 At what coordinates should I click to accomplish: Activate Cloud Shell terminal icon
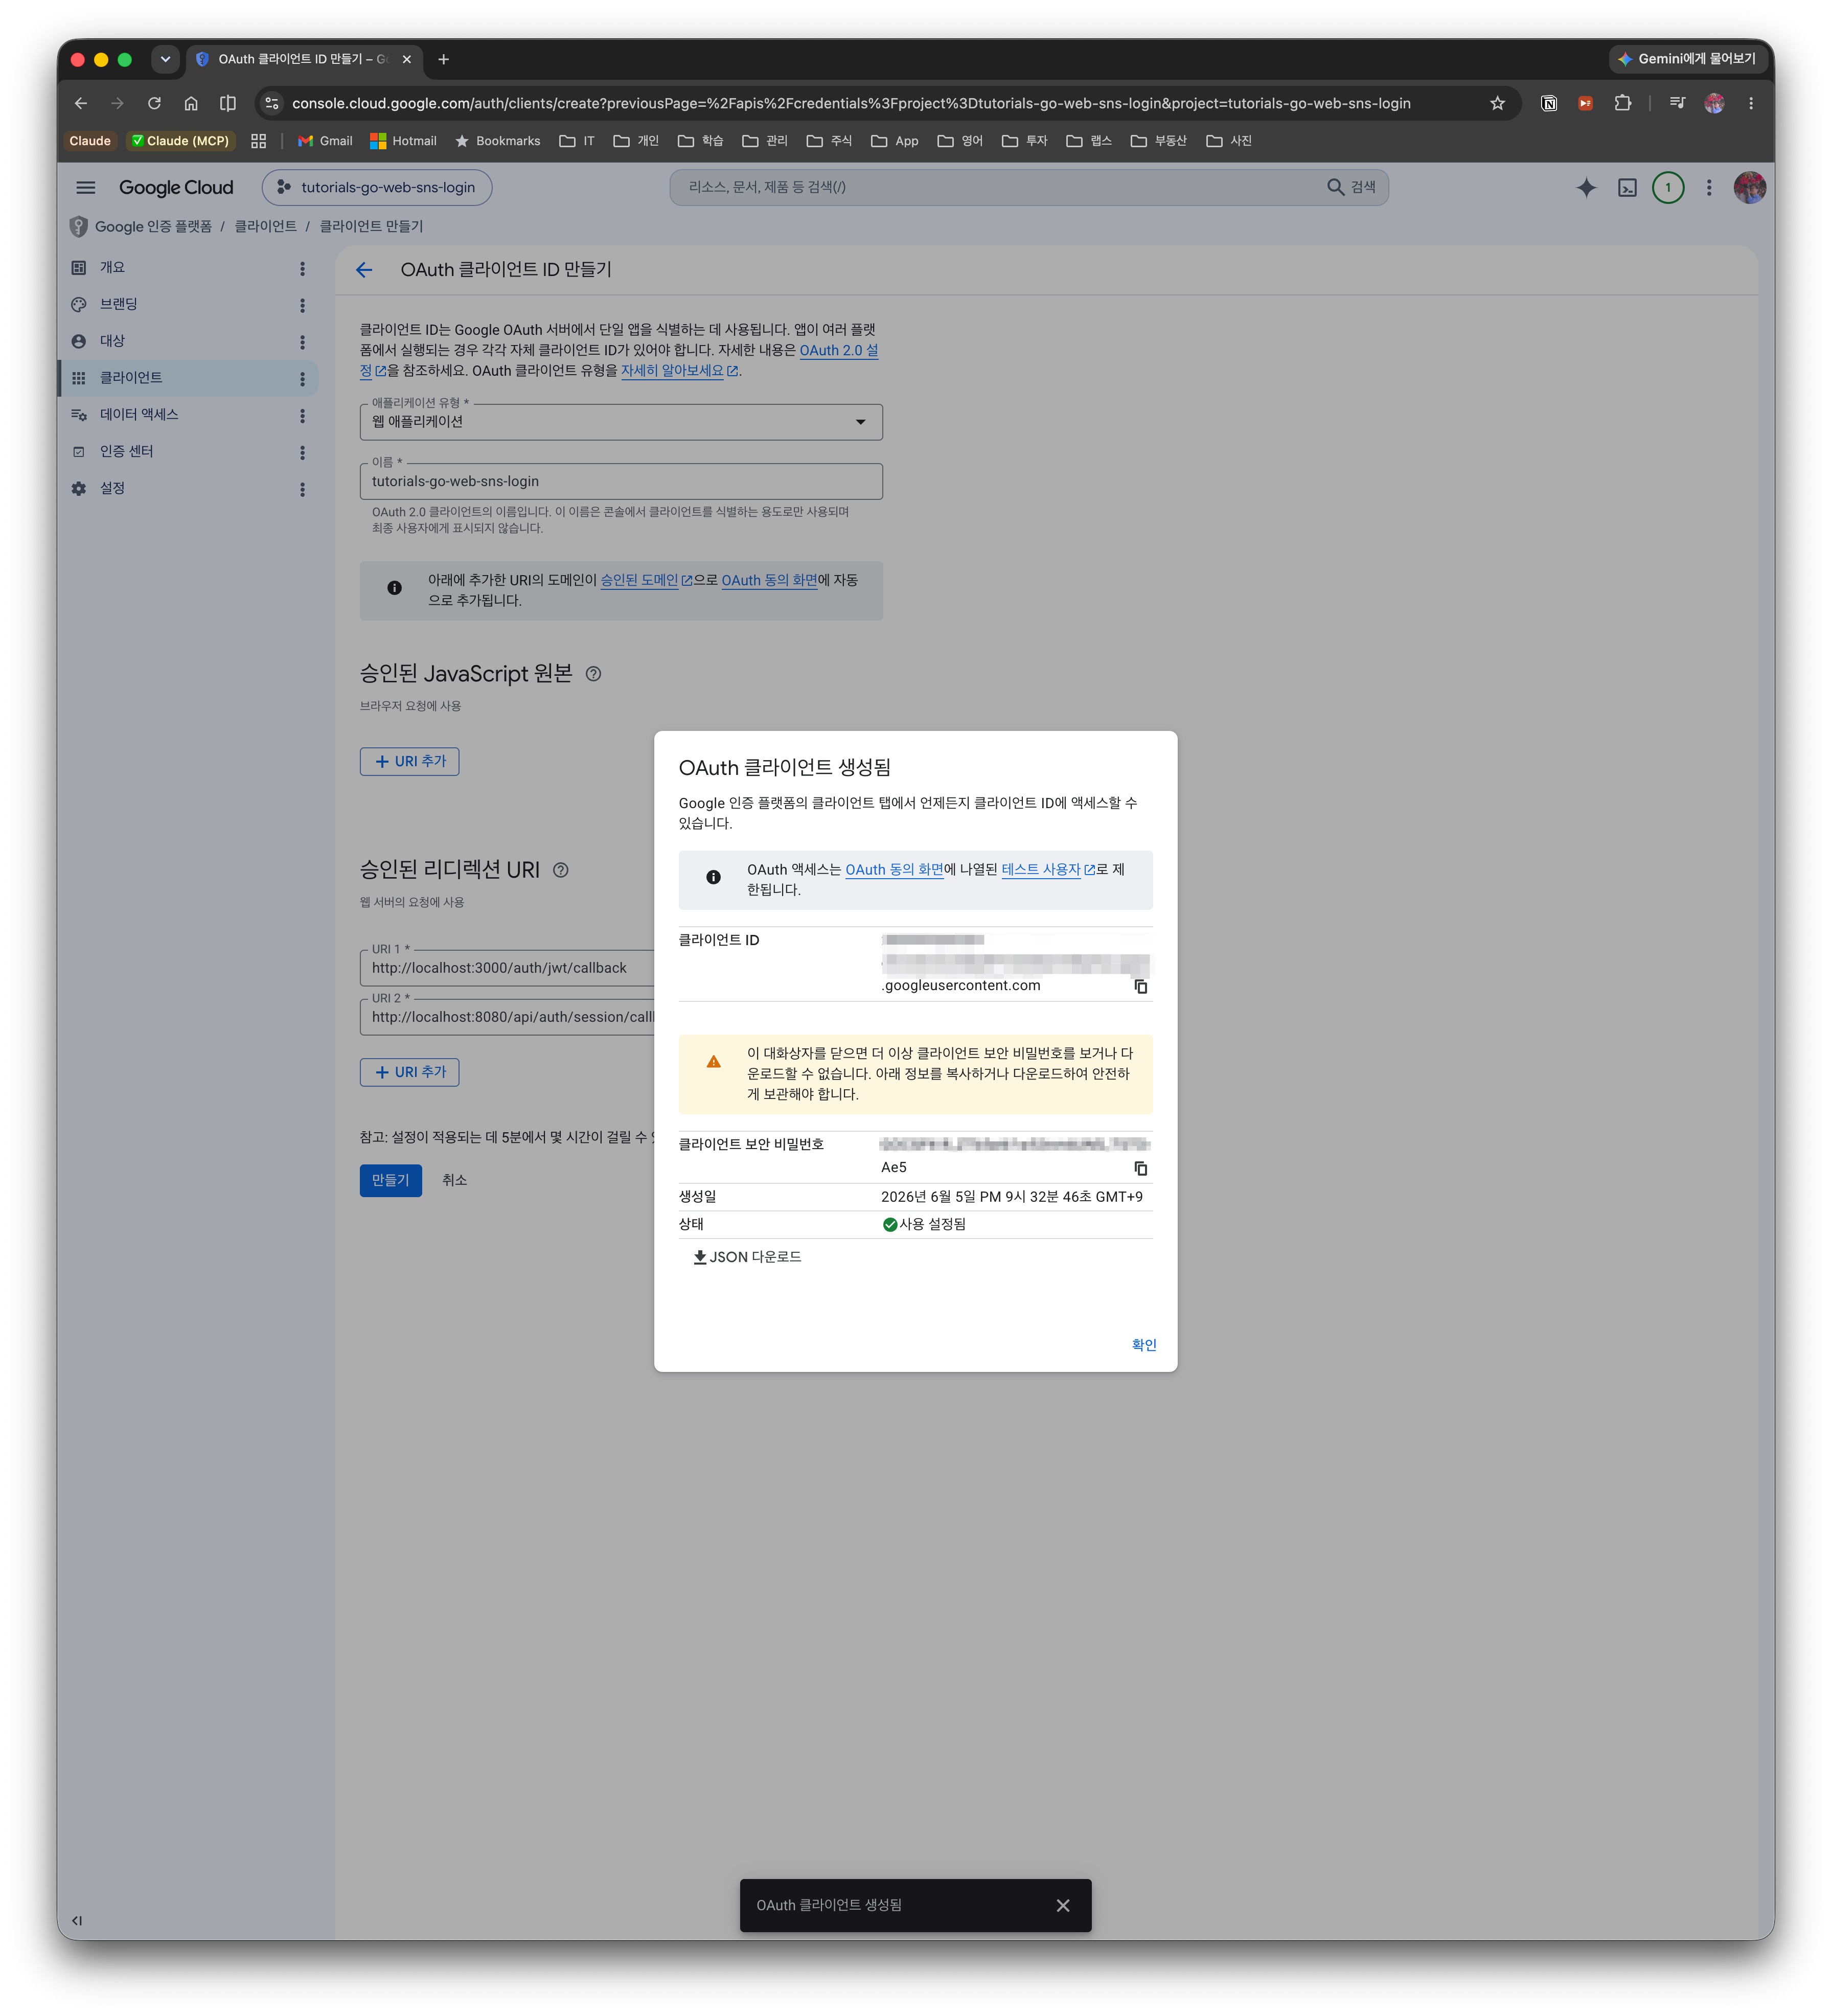1627,188
